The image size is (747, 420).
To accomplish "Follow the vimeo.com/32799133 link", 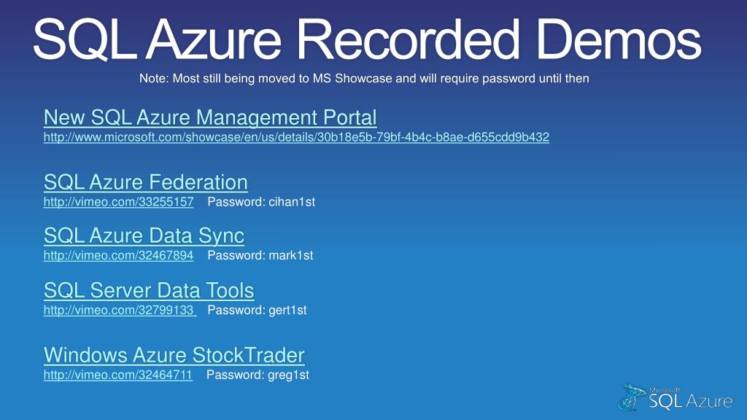I will tap(120, 310).
